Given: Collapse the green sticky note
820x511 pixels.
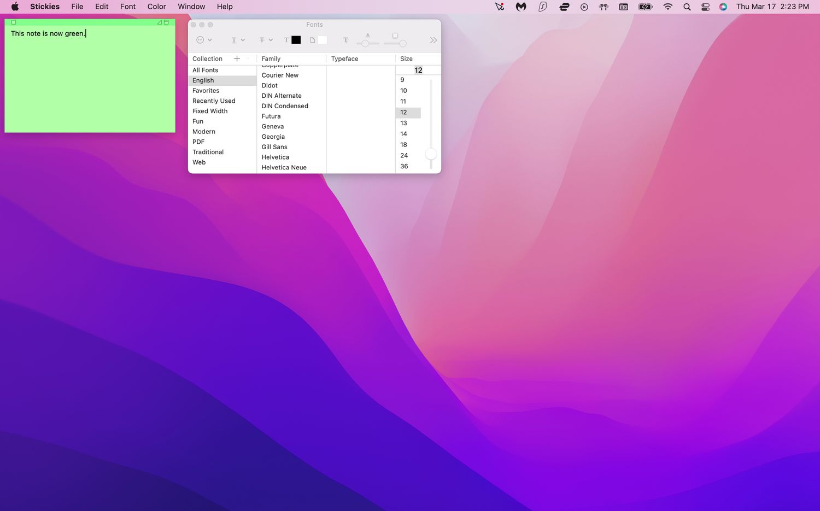Looking at the screenshot, I should pos(166,22).
